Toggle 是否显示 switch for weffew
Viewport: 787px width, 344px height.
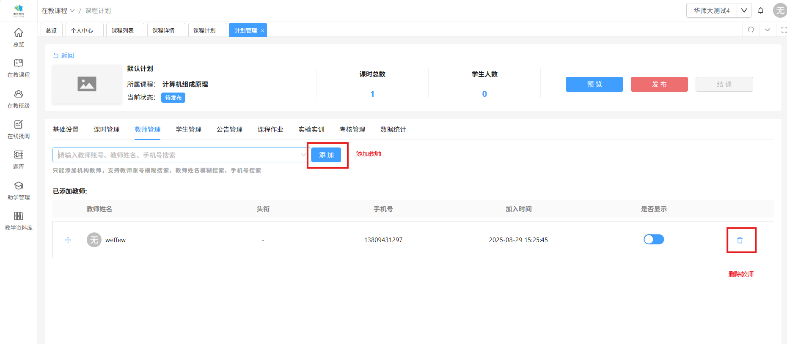coord(653,240)
